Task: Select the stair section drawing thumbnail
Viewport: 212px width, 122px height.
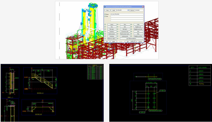Action: (52, 93)
